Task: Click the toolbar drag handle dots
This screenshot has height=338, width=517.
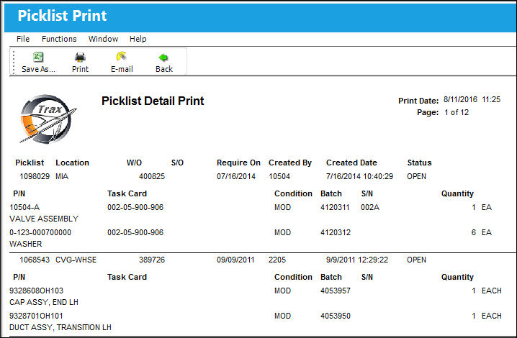Action: click(14, 62)
